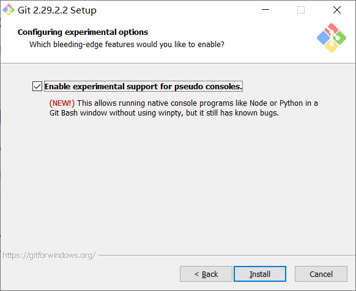Click the 'Git 2.29.2.2 Setup' title text
356x291 pixels.
[x=57, y=10]
